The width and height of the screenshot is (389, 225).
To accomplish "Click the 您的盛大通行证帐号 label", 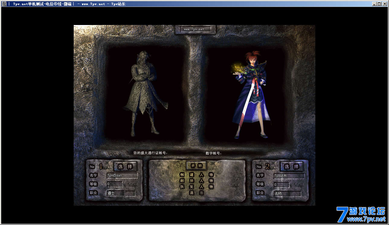I will (150, 153).
